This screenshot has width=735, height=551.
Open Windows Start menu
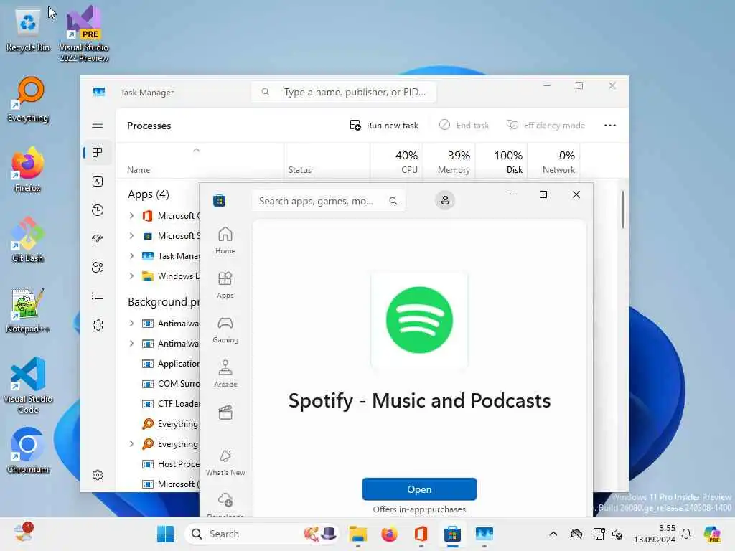pos(165,534)
